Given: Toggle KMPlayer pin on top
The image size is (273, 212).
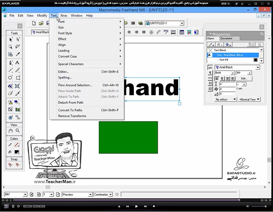Looking at the screenshot, I should (x=236, y=4).
